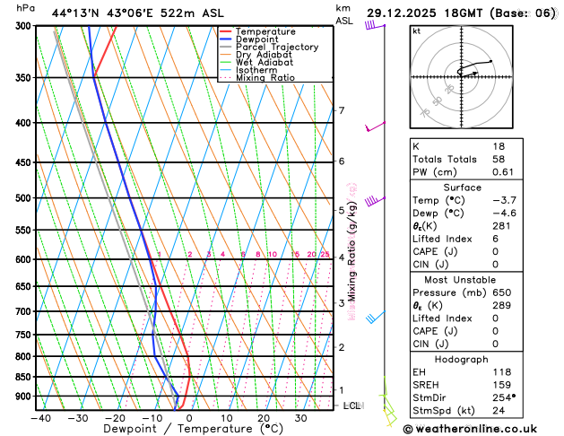
Task: Click the 'Mixing Ratio (g/kg)' vertical label
Action: click(x=351, y=251)
